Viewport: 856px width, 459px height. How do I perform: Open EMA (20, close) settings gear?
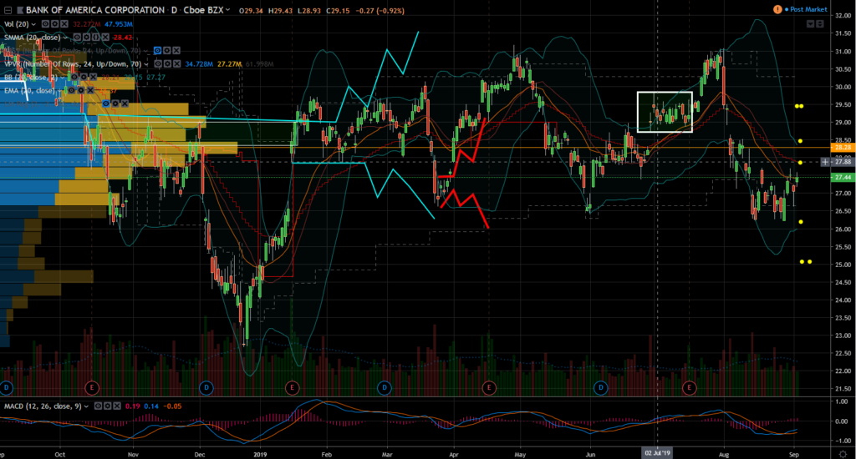point(81,90)
